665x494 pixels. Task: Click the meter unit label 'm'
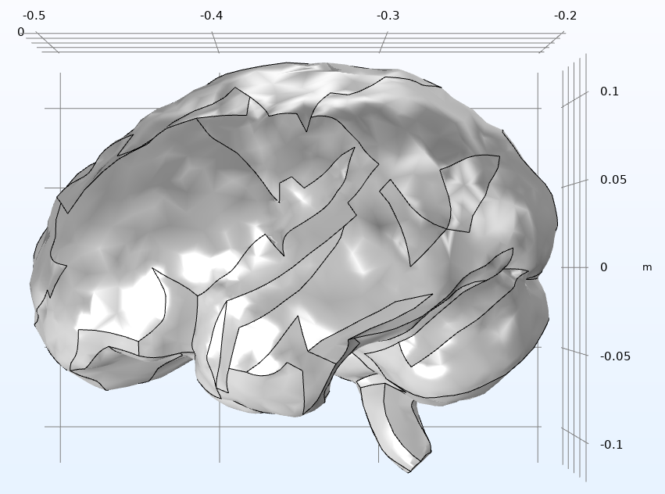[646, 268]
